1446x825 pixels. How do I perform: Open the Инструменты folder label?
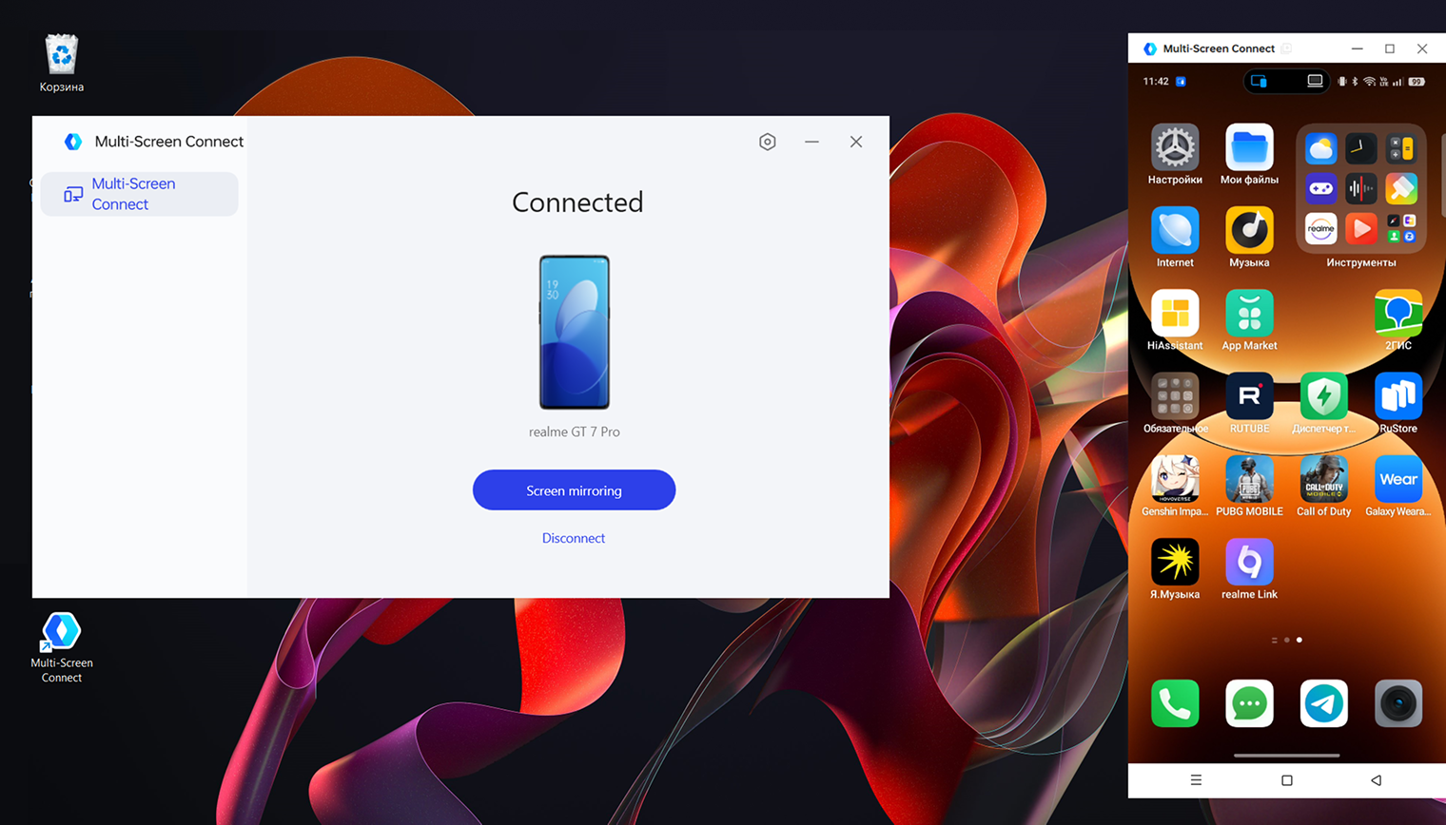click(1361, 262)
